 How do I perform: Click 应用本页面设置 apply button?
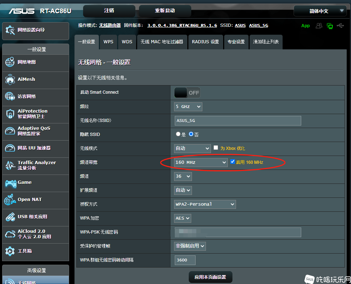tap(211, 277)
